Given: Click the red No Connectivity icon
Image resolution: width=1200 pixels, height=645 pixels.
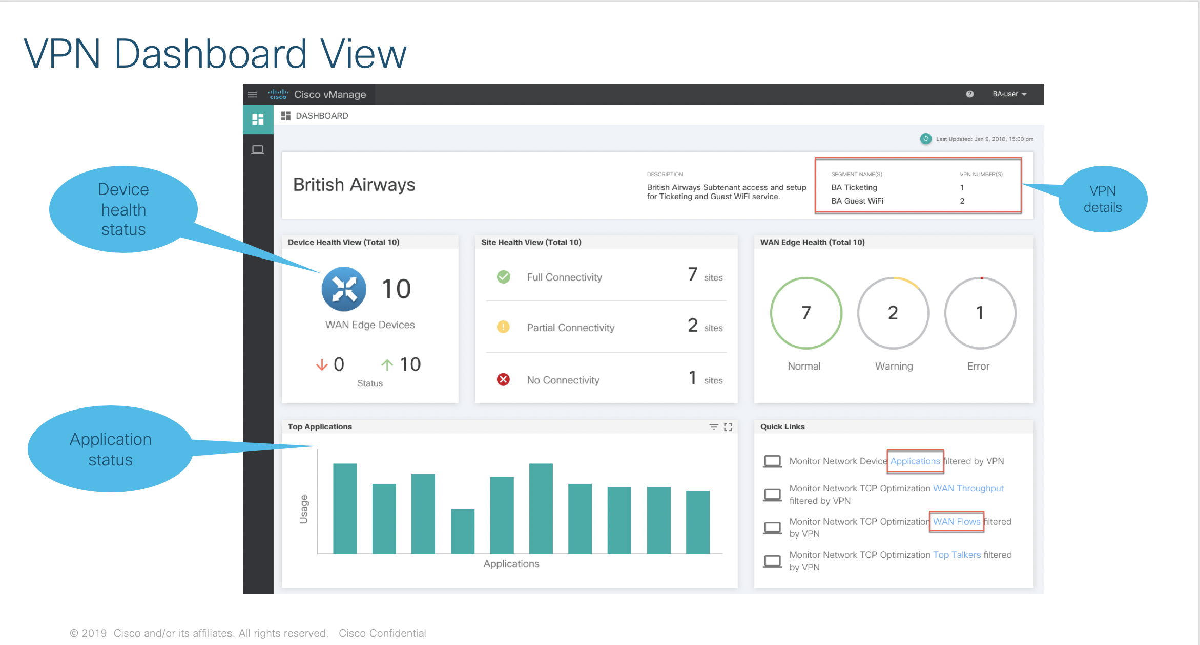Looking at the screenshot, I should pyautogui.click(x=503, y=380).
